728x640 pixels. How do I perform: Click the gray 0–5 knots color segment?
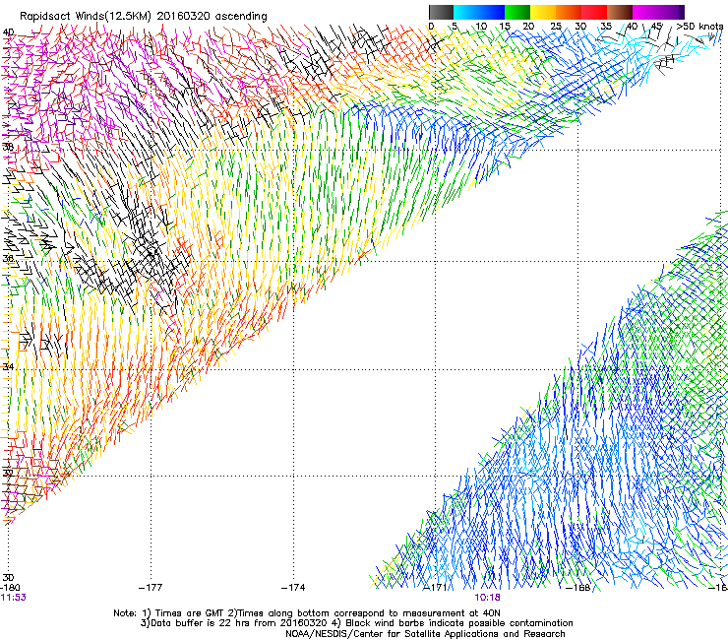pyautogui.click(x=441, y=12)
